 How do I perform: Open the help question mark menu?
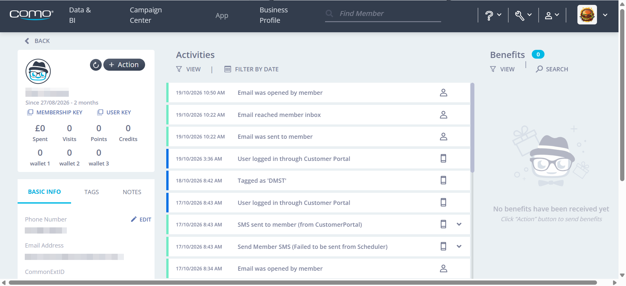click(x=493, y=15)
